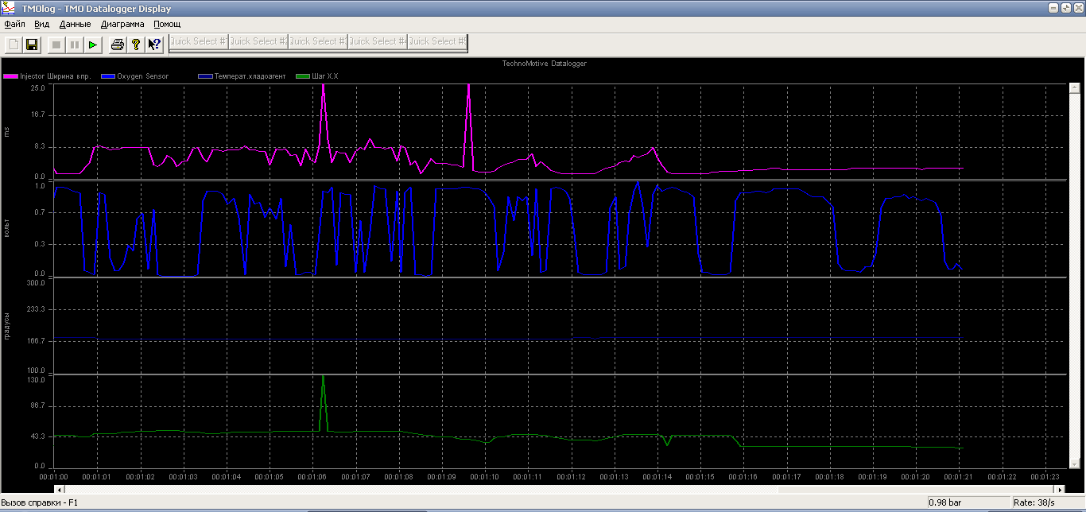The height and width of the screenshot is (512, 1086).
Task: Open the Диаграмма menu
Action: [122, 24]
